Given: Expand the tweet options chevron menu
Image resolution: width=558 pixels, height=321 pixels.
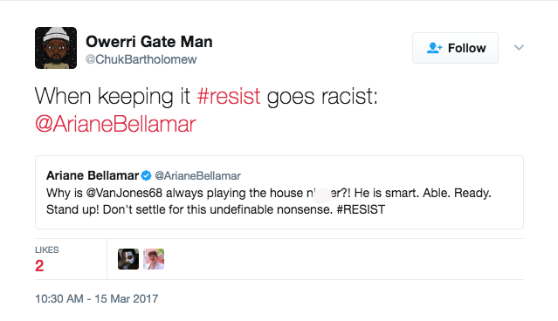Looking at the screenshot, I should pyautogui.click(x=519, y=48).
